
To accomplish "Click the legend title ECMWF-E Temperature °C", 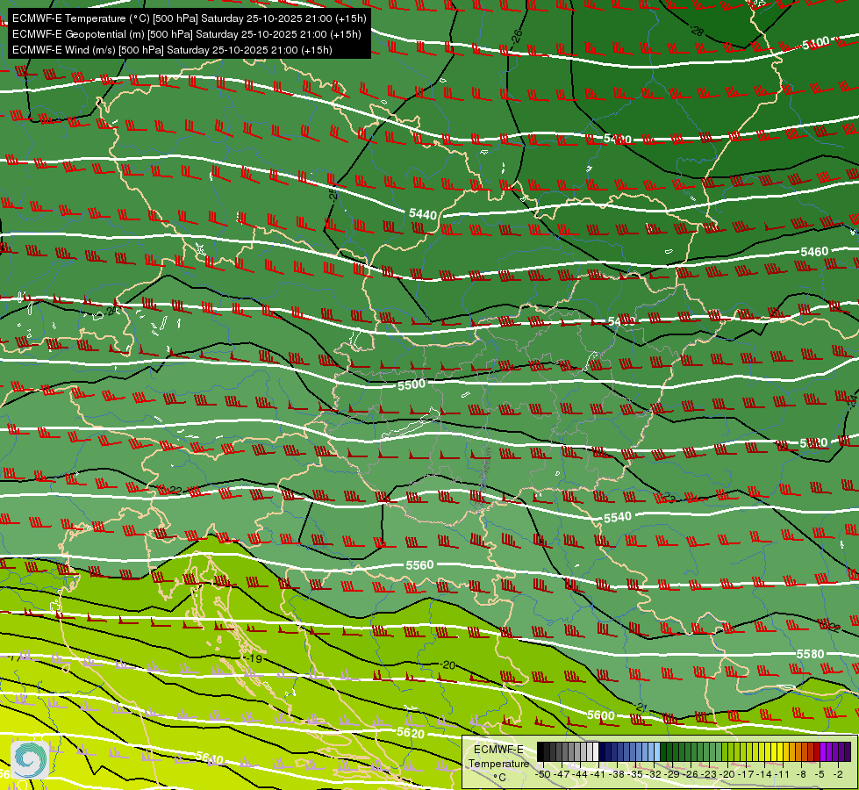I will [x=498, y=763].
